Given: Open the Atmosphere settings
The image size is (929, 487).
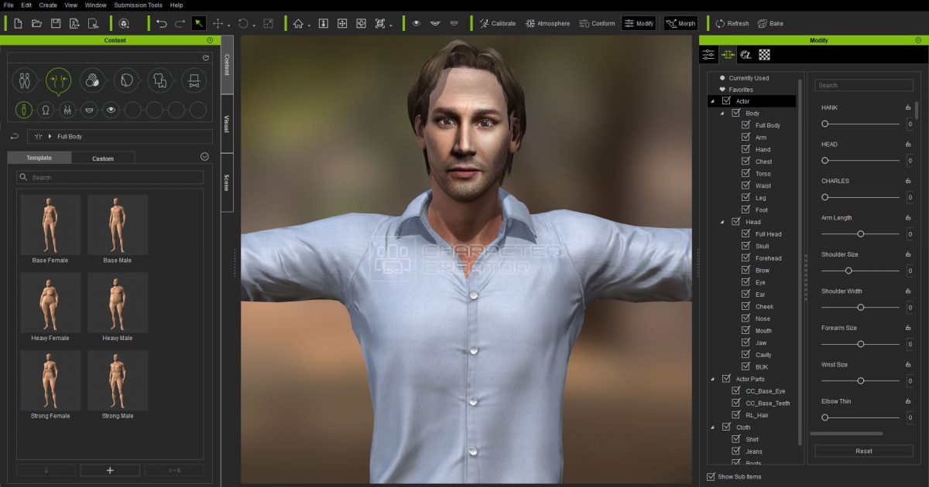Looking at the screenshot, I should coord(547,23).
